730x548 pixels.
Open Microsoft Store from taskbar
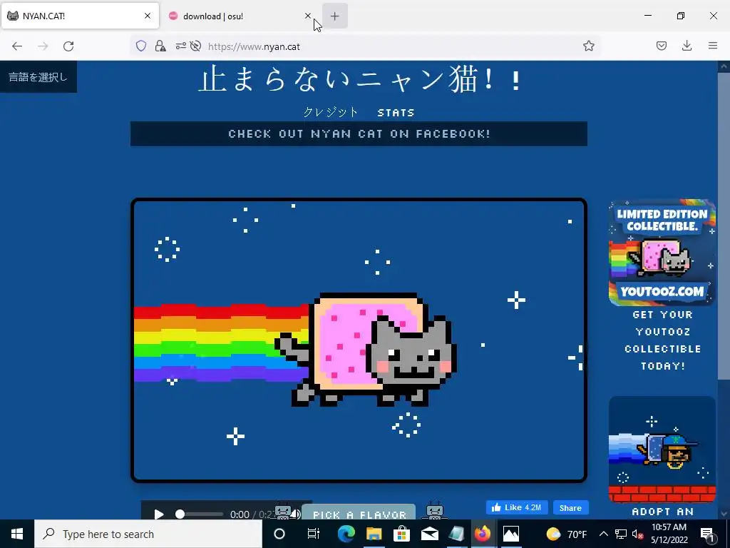pyautogui.click(x=401, y=534)
